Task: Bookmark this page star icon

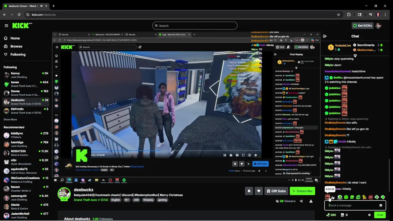Action: pyautogui.click(x=339, y=15)
